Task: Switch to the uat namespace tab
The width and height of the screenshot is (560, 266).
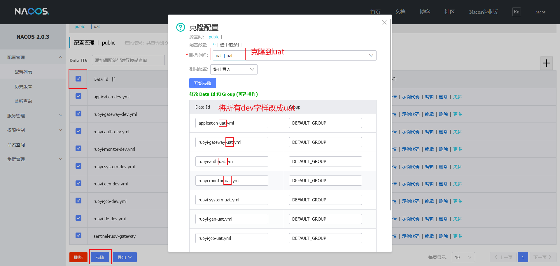Action: pyautogui.click(x=97, y=26)
